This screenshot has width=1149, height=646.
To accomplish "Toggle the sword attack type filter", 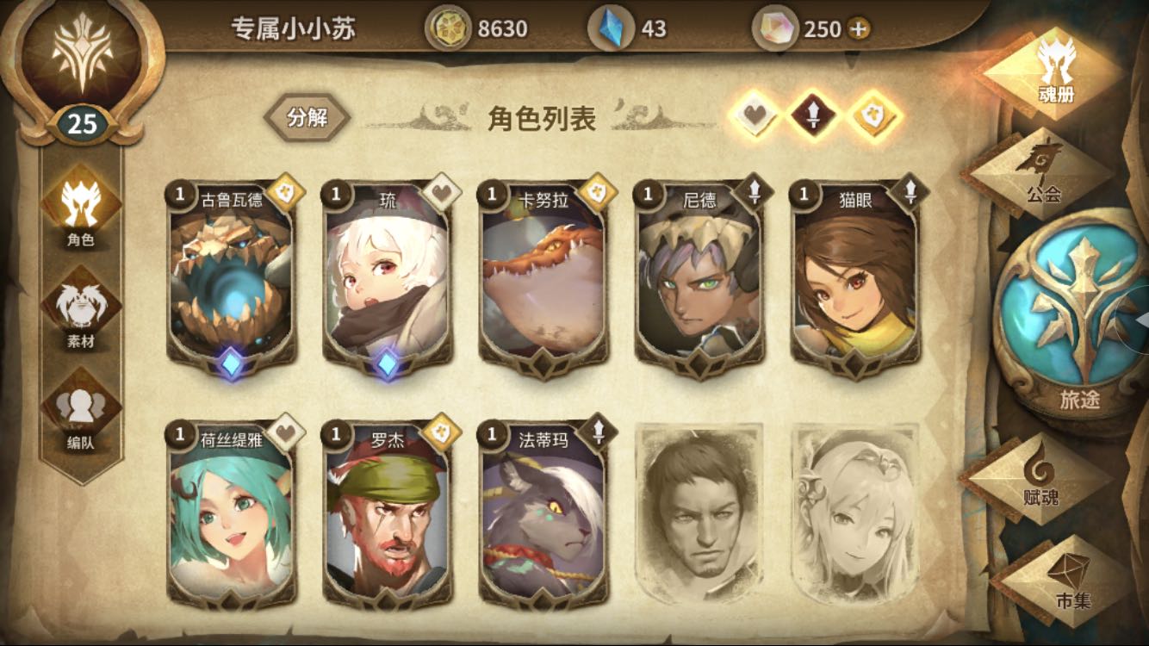I will [815, 115].
